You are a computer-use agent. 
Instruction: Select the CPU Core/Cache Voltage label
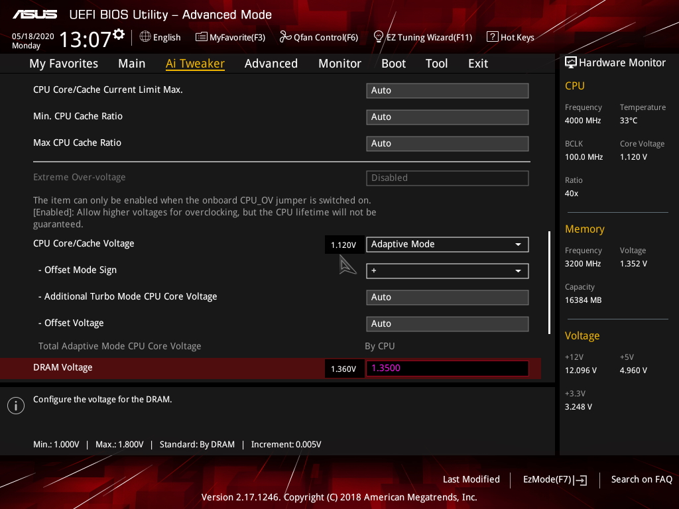click(84, 244)
